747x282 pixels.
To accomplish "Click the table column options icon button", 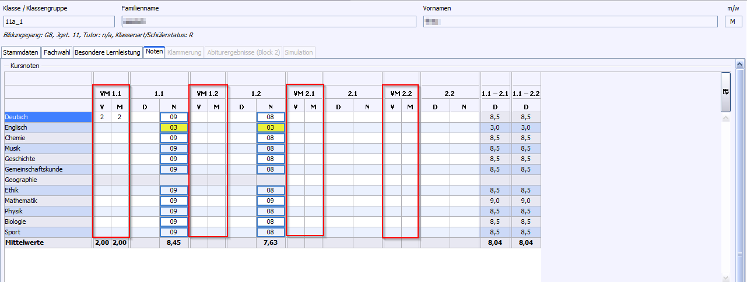I will pyautogui.click(x=725, y=92).
